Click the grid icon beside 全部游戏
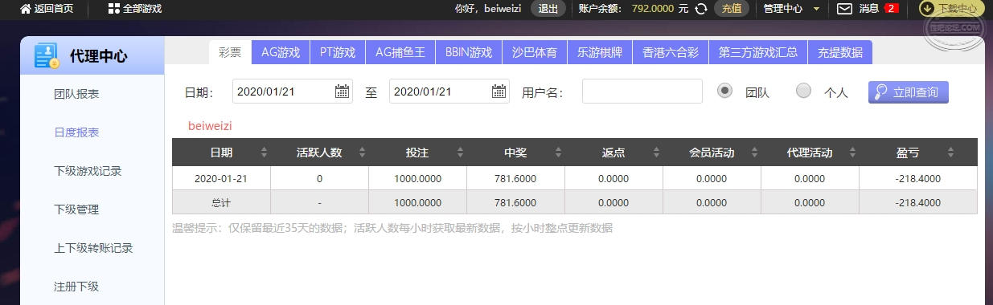Image resolution: width=993 pixels, height=305 pixels. [x=113, y=9]
